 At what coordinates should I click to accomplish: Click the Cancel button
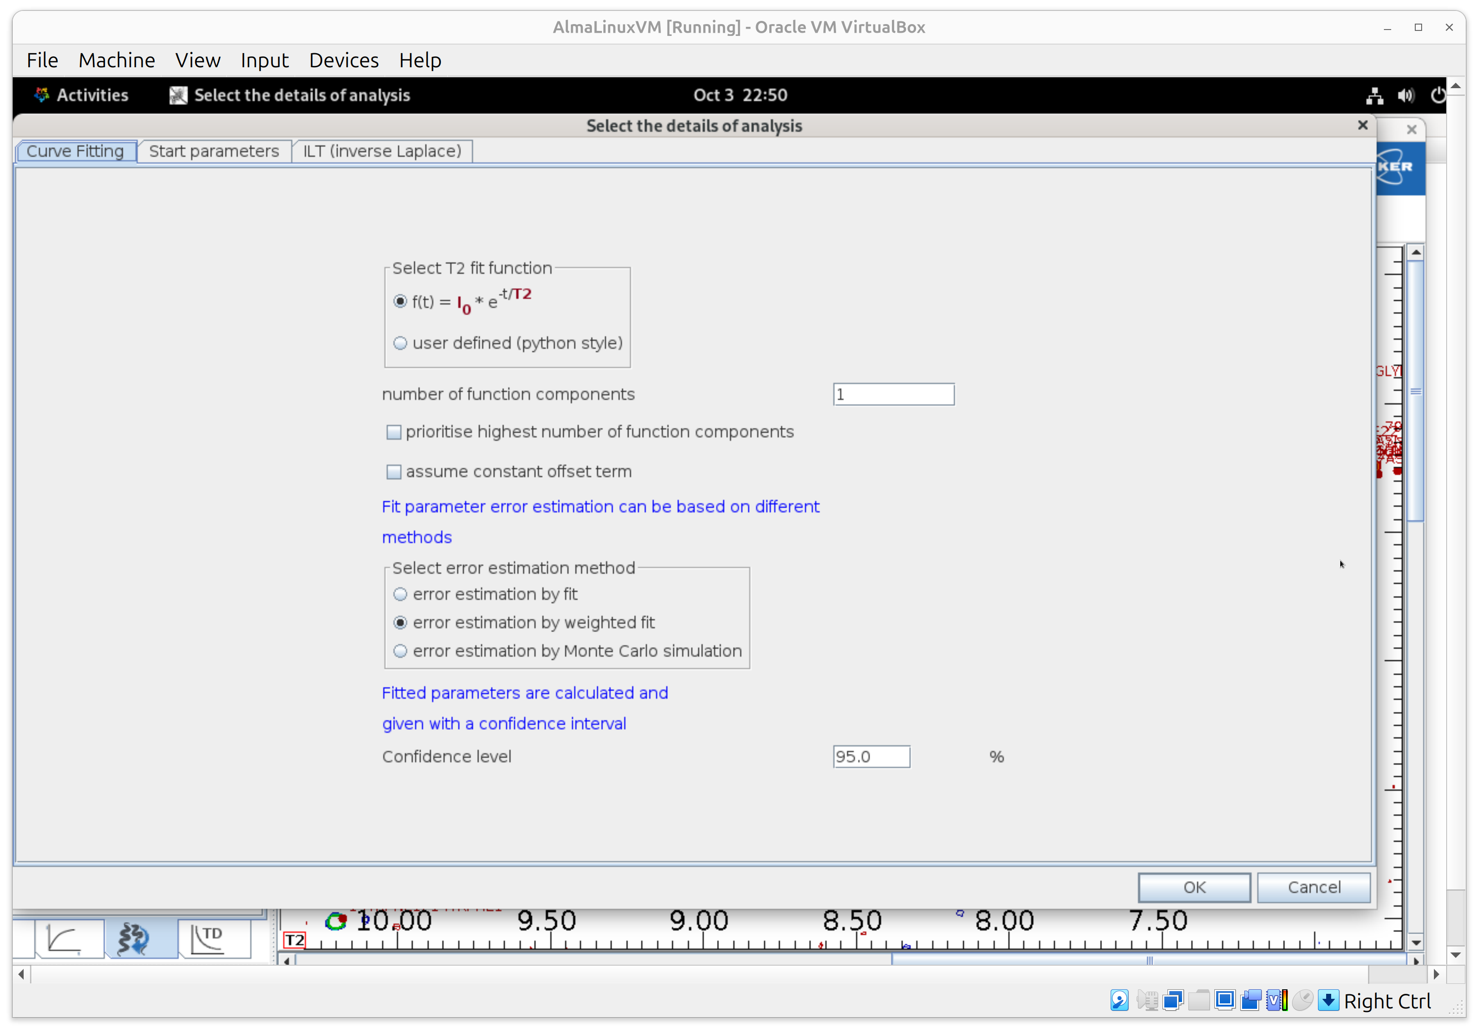[x=1313, y=887]
